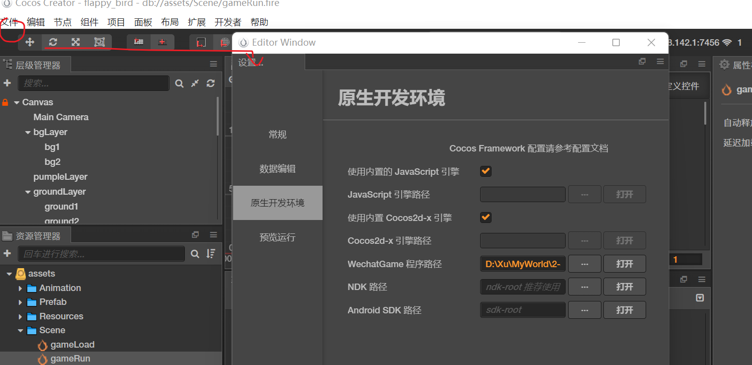
Task: Open the 资源管理器 panel menu
Action: pyautogui.click(x=213, y=234)
